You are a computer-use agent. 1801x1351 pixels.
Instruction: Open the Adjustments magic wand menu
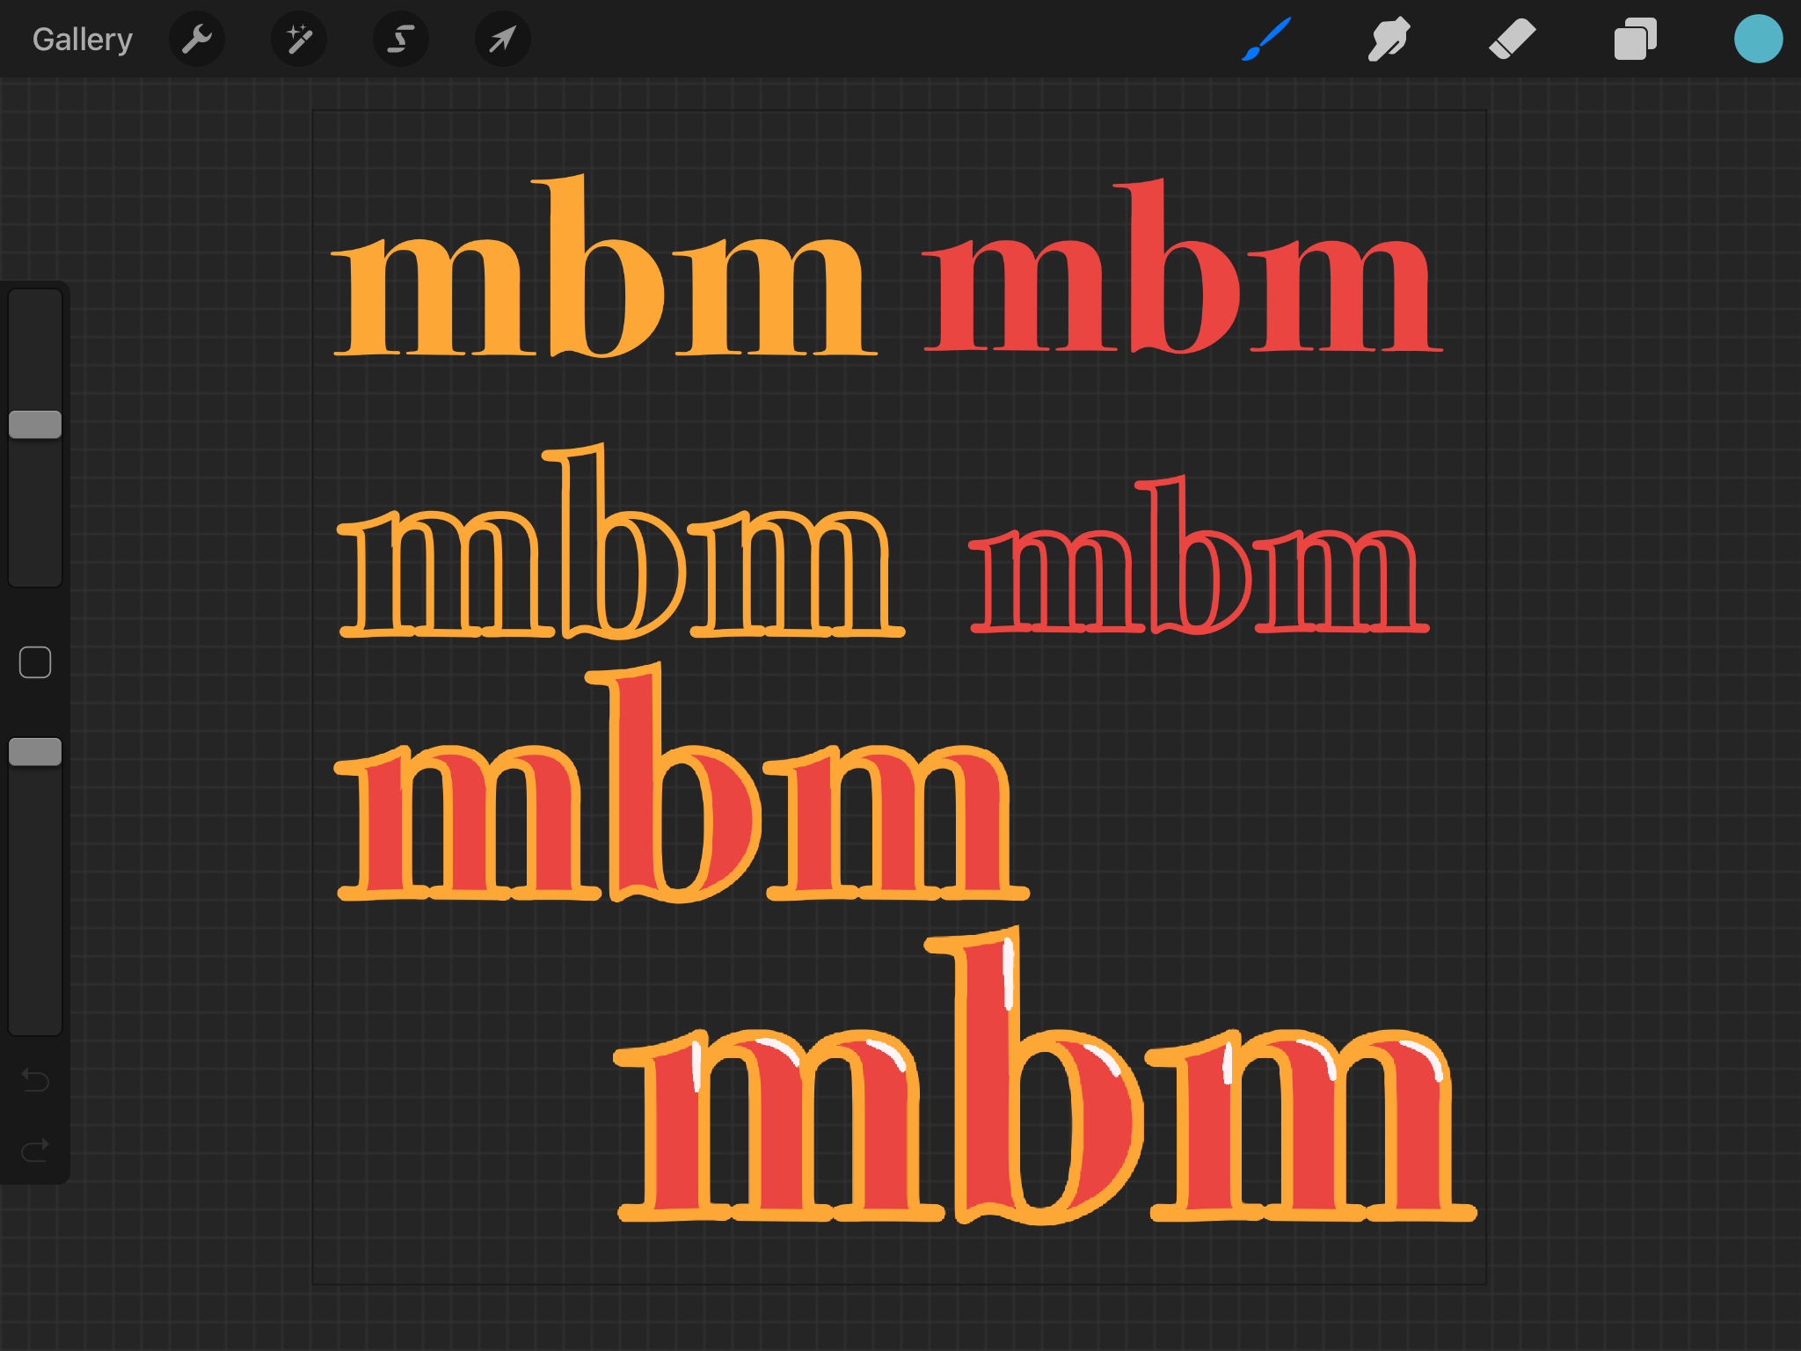[x=299, y=40]
